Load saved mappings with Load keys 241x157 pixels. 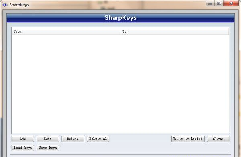tap(23, 148)
